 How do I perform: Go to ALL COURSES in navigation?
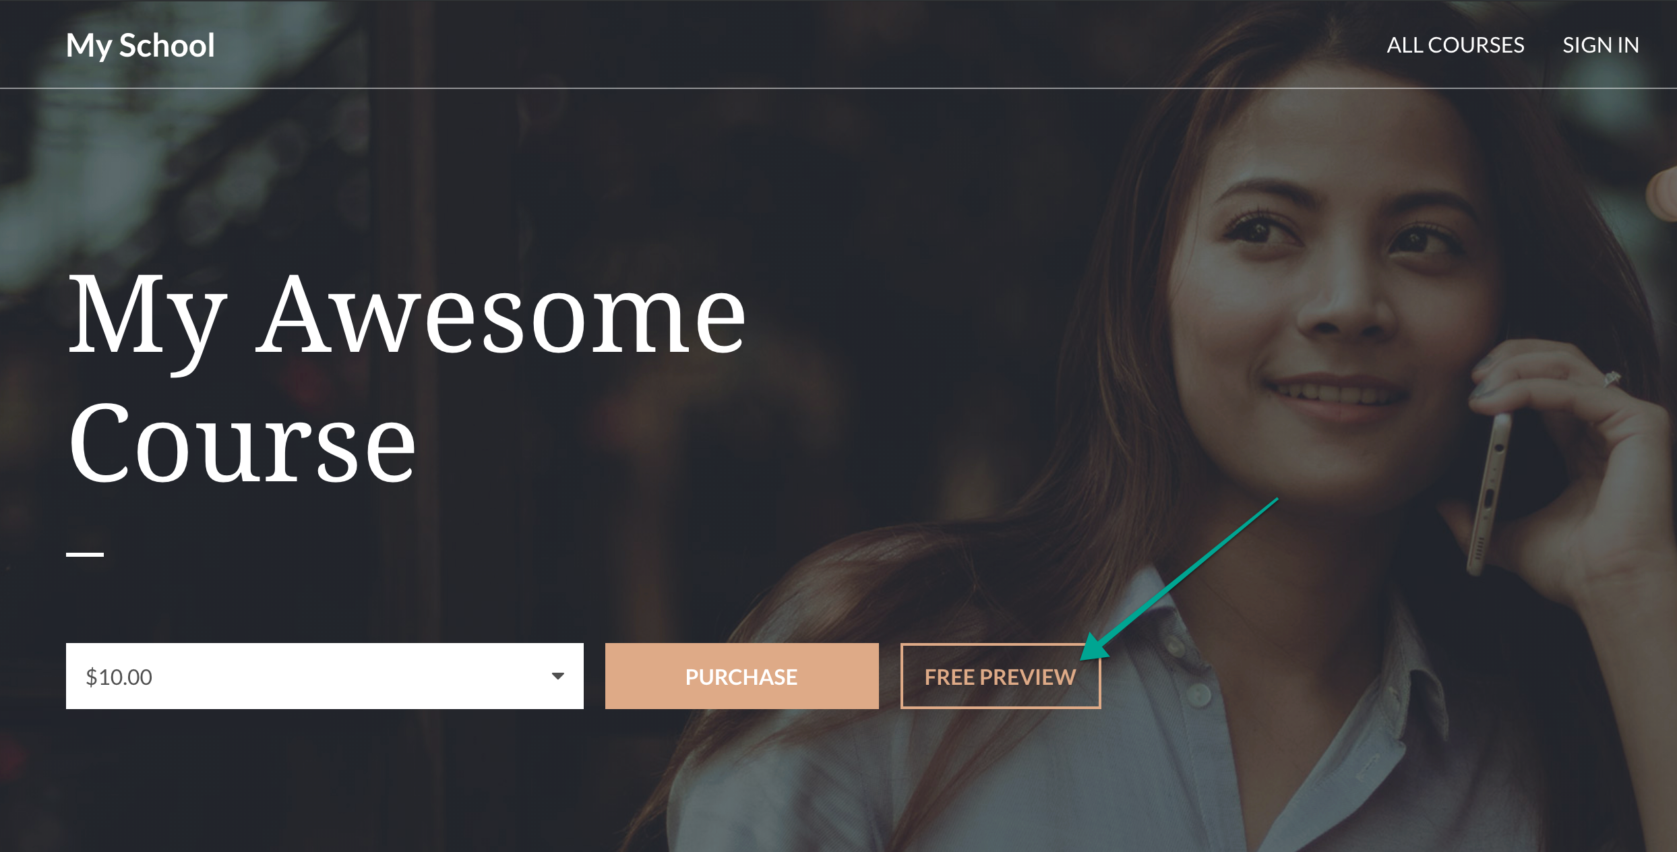click(x=1455, y=45)
